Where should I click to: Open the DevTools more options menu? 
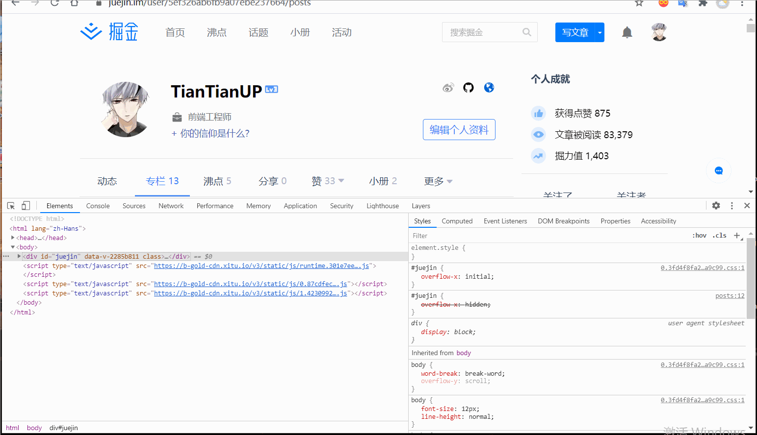(x=732, y=205)
